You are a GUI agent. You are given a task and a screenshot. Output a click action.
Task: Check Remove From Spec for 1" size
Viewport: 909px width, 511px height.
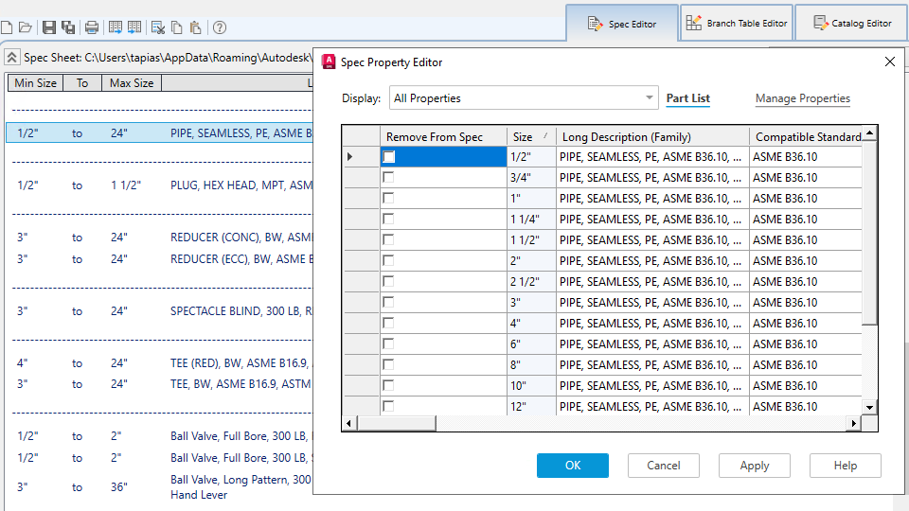[388, 198]
